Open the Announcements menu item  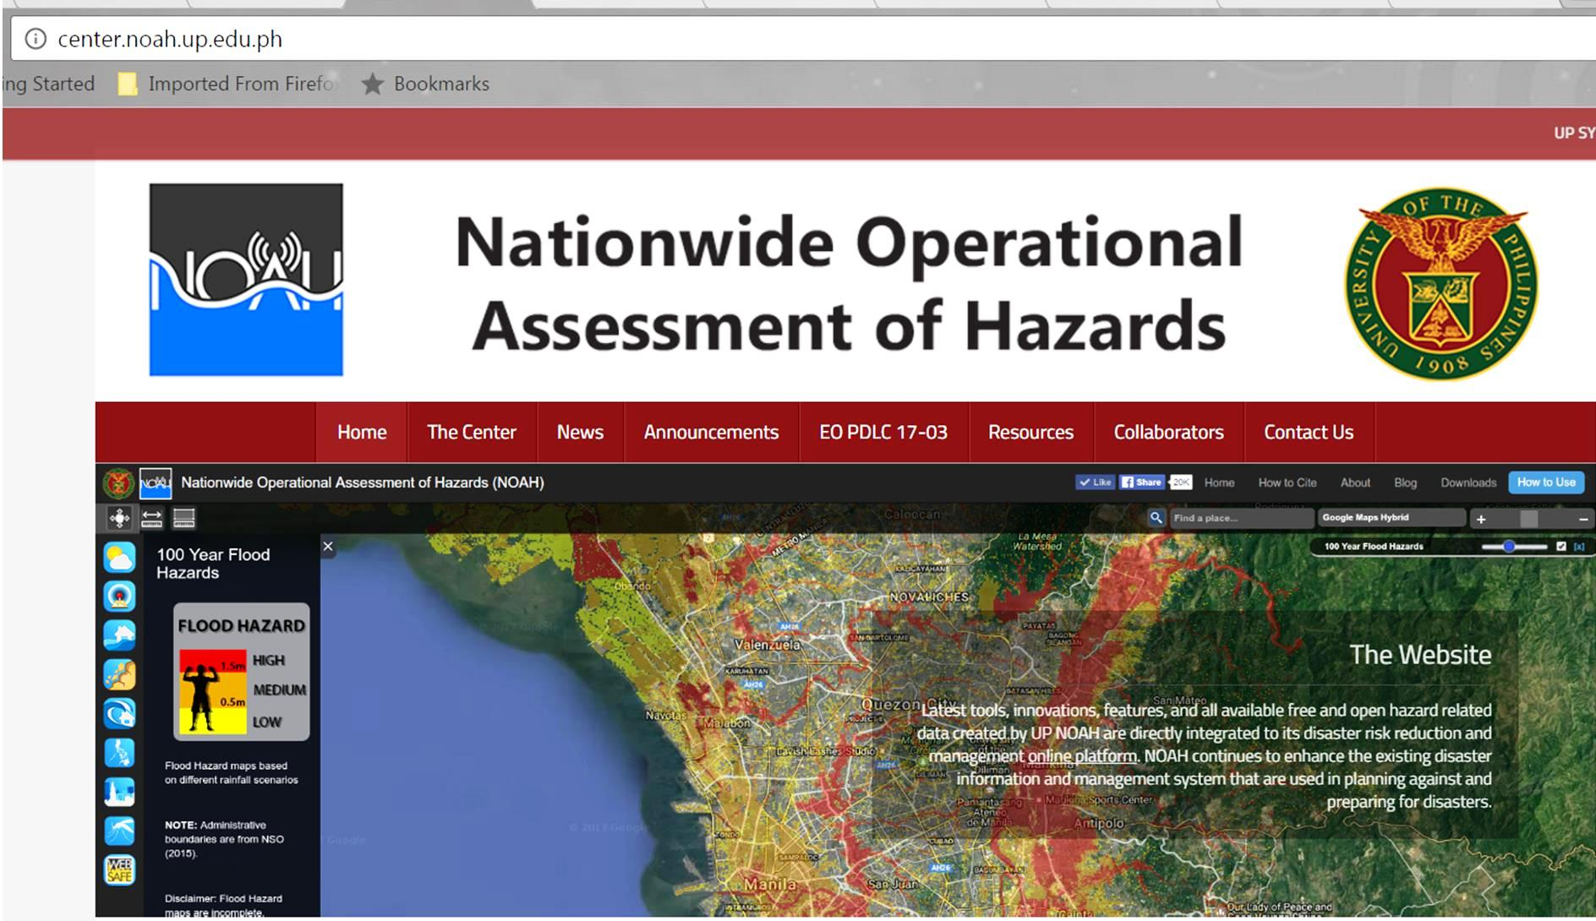pyautogui.click(x=711, y=433)
